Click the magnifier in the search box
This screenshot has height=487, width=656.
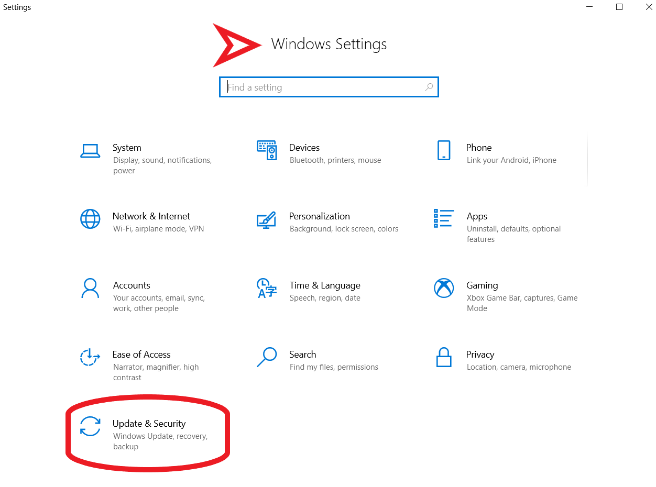(x=429, y=87)
